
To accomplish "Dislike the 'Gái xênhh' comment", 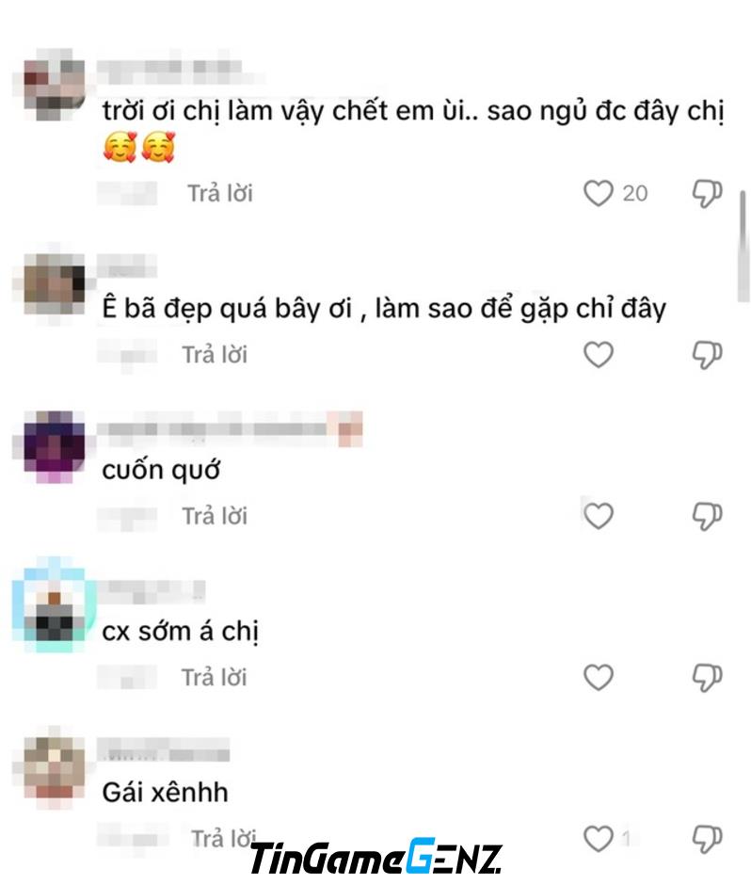I will click(707, 839).
